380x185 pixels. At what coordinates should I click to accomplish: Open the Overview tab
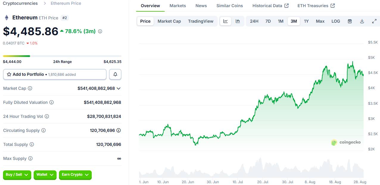[x=150, y=6]
